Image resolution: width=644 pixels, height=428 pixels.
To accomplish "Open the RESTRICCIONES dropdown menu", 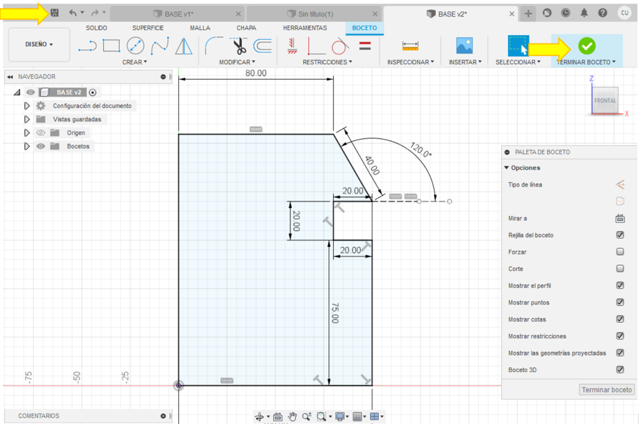I will pyautogui.click(x=327, y=62).
